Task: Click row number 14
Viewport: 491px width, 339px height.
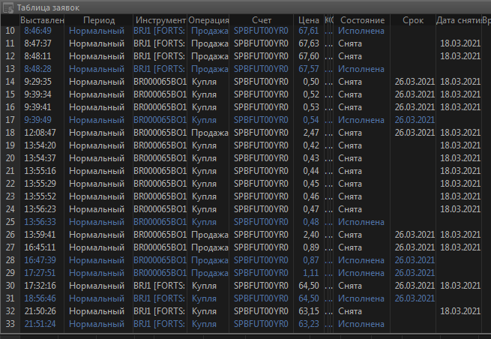Action: coord(10,82)
